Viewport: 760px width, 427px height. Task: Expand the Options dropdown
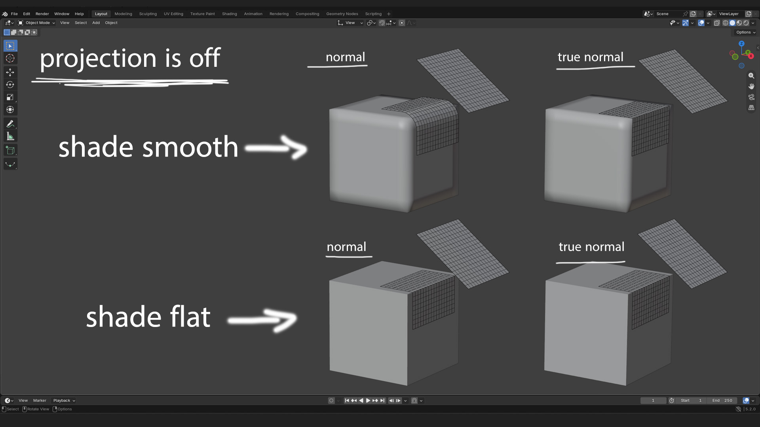click(746, 32)
